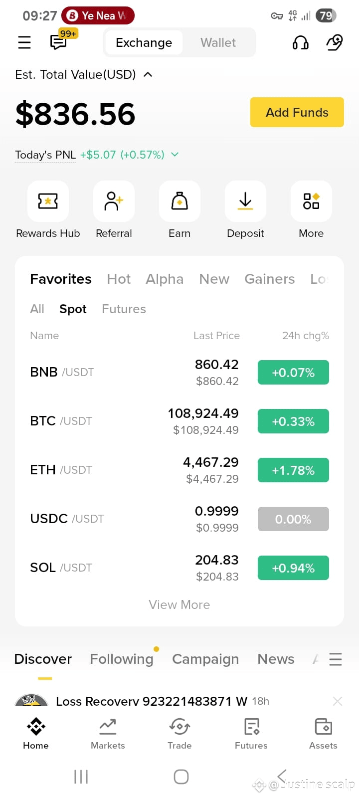359x798 pixels.
Task: Switch to the Gainers tab
Action: [270, 279]
